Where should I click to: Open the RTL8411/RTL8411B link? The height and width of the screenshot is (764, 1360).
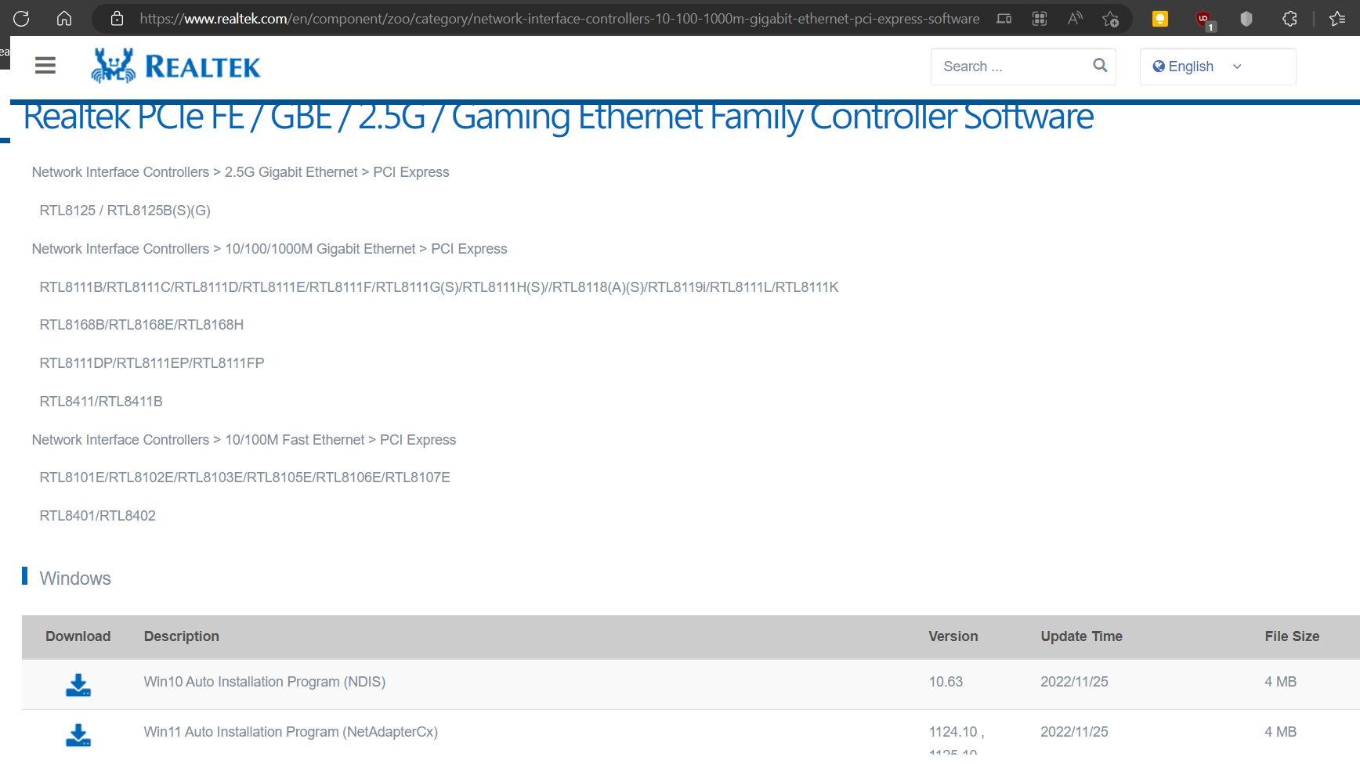pyautogui.click(x=101, y=402)
